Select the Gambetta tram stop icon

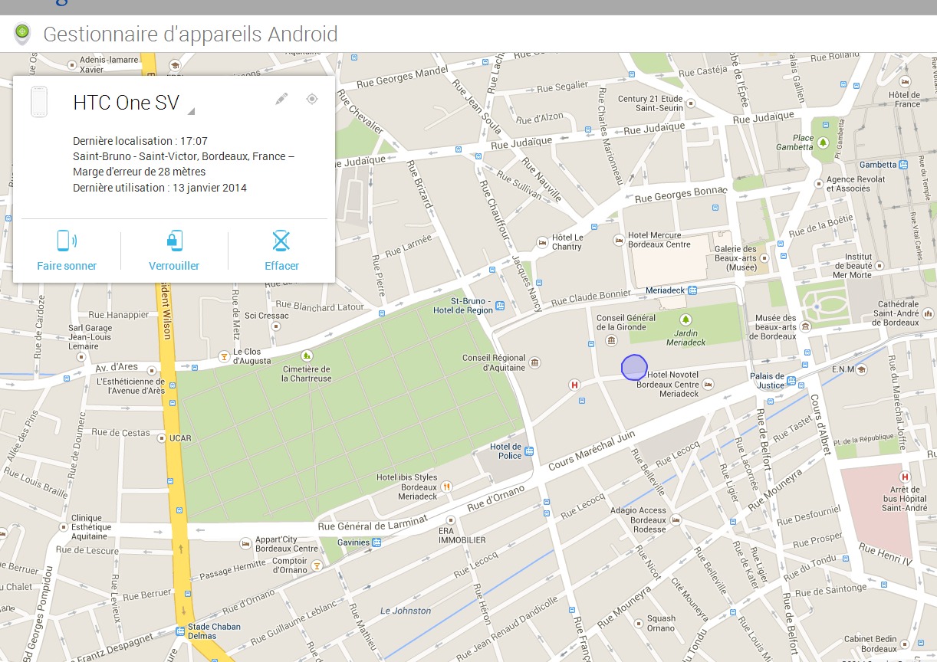(903, 164)
